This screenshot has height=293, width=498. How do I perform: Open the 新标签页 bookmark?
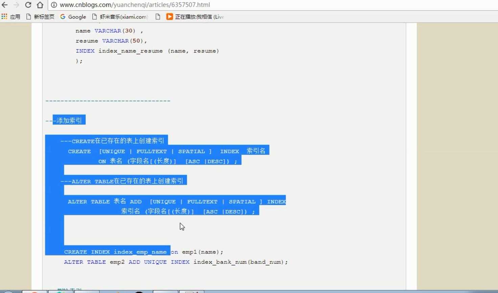click(x=40, y=17)
